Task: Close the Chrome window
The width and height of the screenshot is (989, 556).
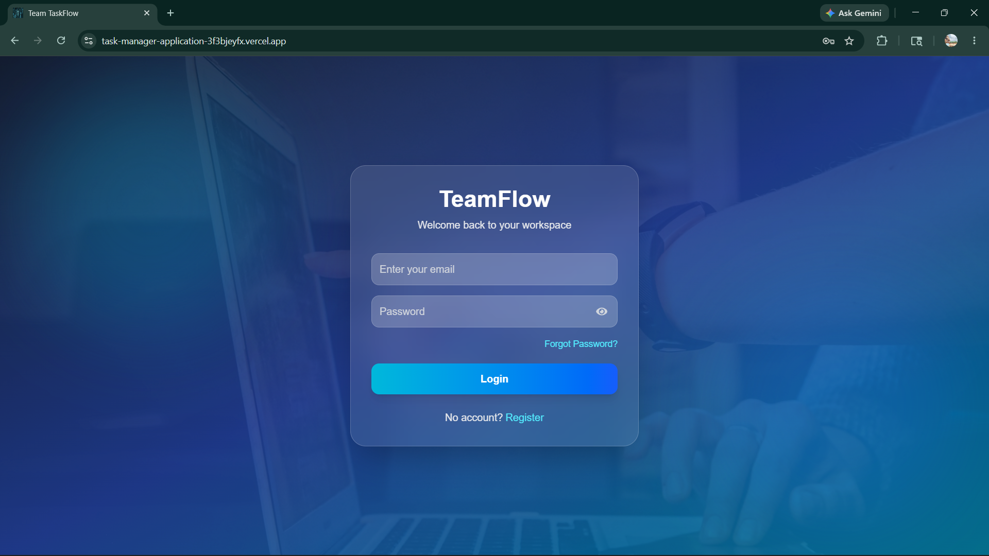Action: (x=974, y=13)
